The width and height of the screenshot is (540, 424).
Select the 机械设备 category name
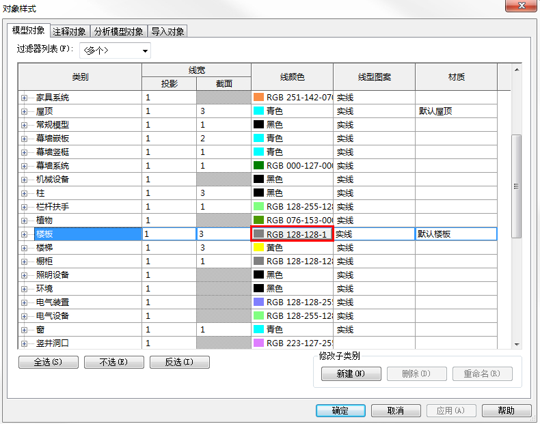click(x=53, y=180)
